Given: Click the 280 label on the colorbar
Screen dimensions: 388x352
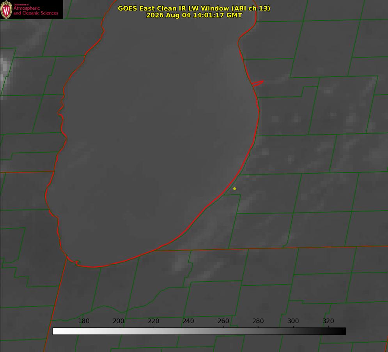Looking at the screenshot, I should coord(258,321).
